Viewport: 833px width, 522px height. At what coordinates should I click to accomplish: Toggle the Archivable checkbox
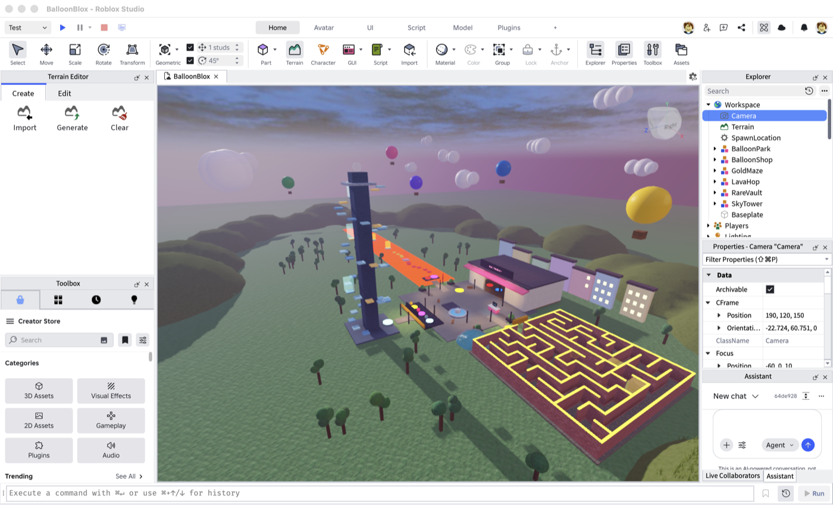click(x=770, y=290)
